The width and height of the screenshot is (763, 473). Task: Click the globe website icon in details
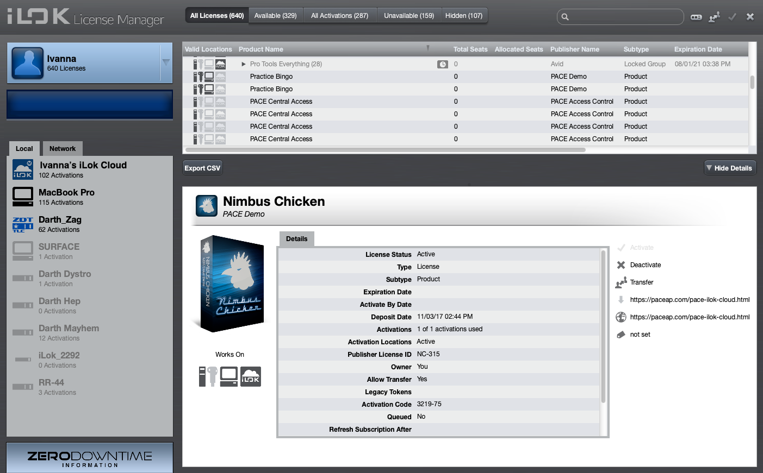pyautogui.click(x=621, y=317)
